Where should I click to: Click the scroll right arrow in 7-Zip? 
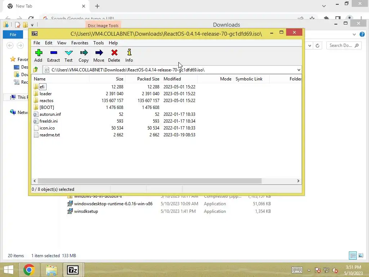click(x=298, y=181)
